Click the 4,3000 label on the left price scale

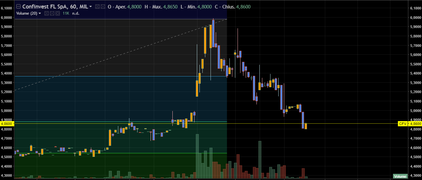pos(7,176)
